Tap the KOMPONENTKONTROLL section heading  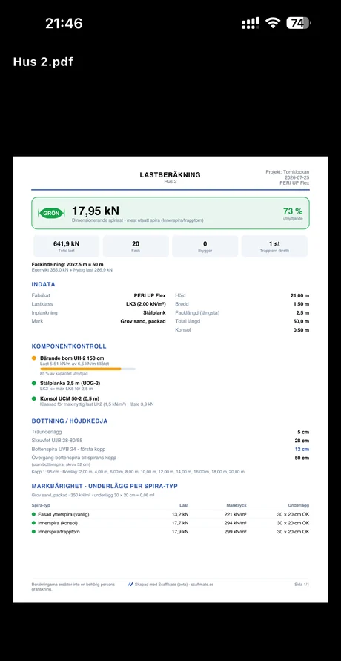69,346
